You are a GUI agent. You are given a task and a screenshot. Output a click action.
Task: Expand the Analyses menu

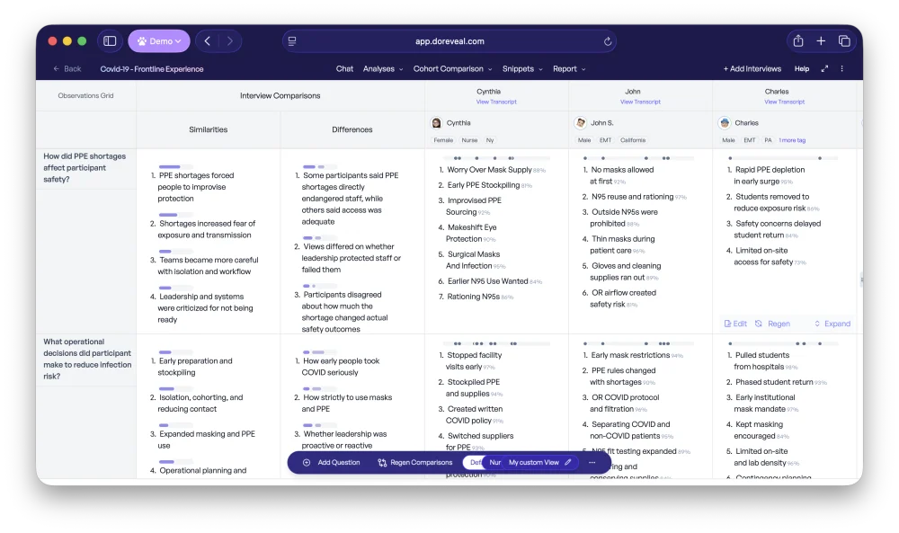click(x=383, y=69)
